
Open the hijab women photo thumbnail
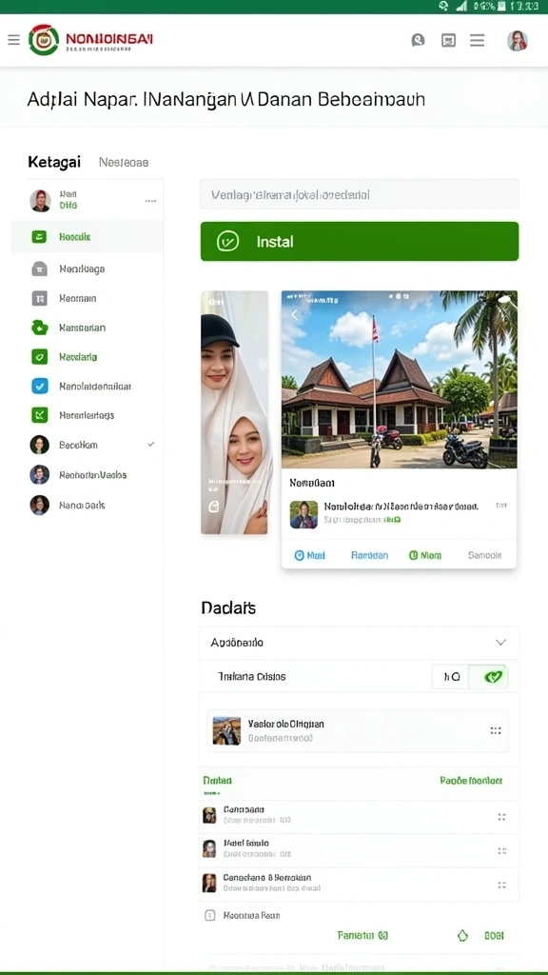(x=234, y=412)
